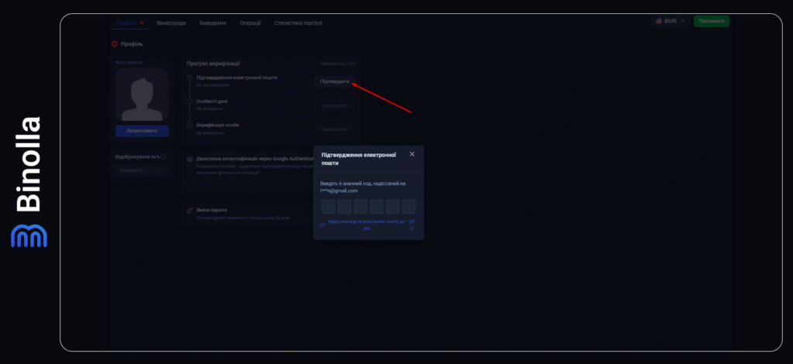Click the info icon beside display name

[x=163, y=156]
